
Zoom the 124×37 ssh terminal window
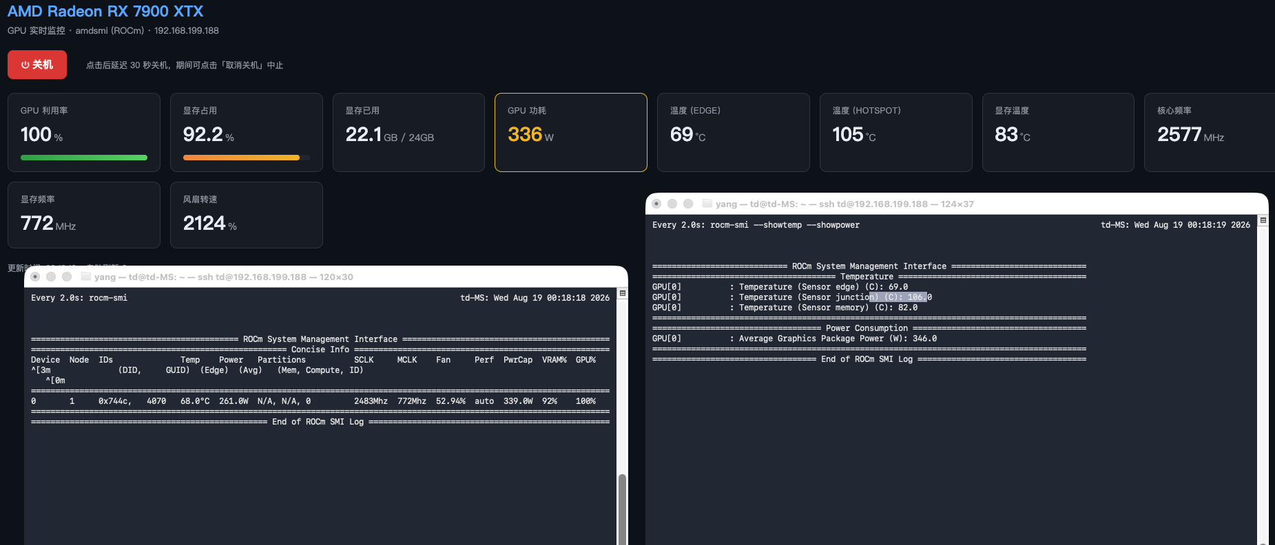688,204
